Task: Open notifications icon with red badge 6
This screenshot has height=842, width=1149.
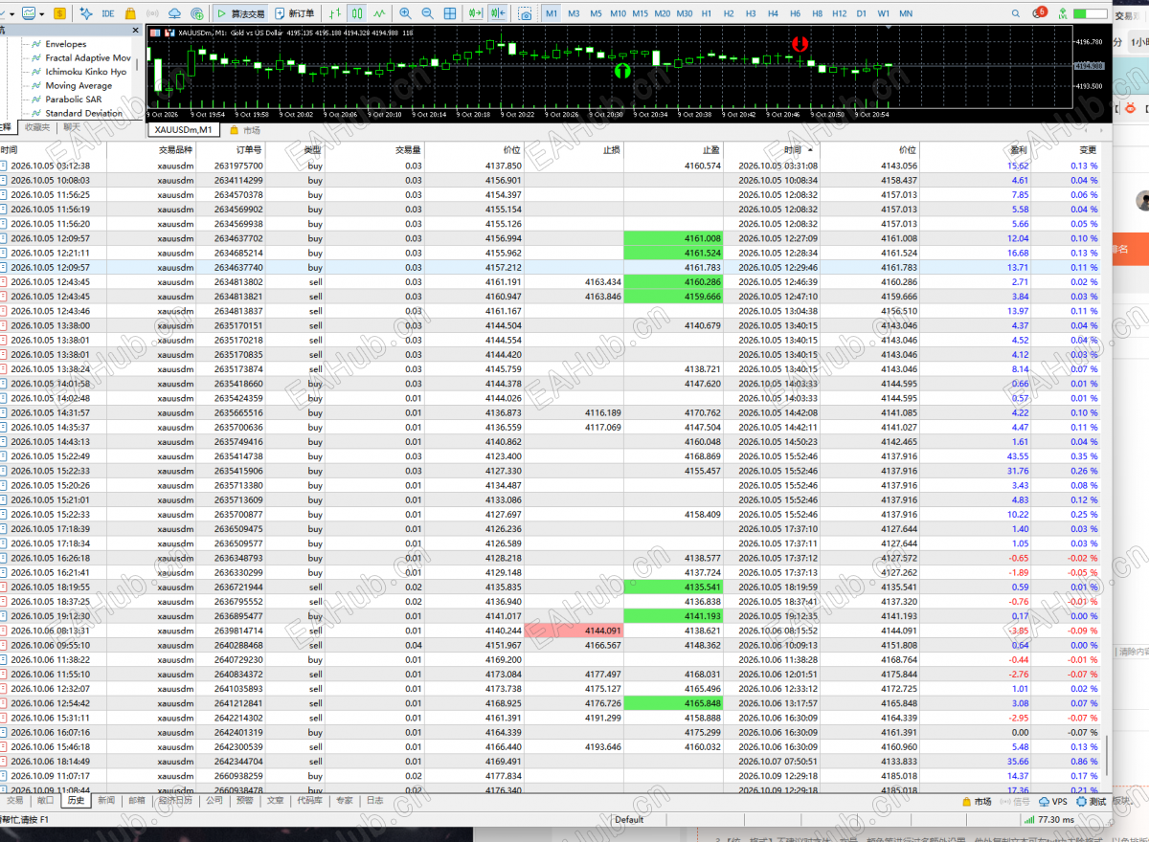Action: 1041,13
